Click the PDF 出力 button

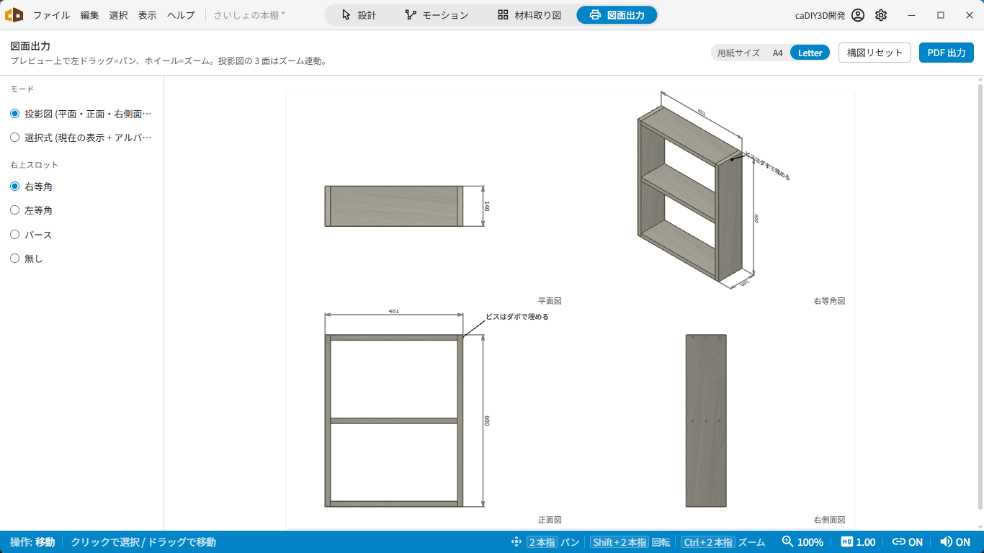click(x=947, y=53)
